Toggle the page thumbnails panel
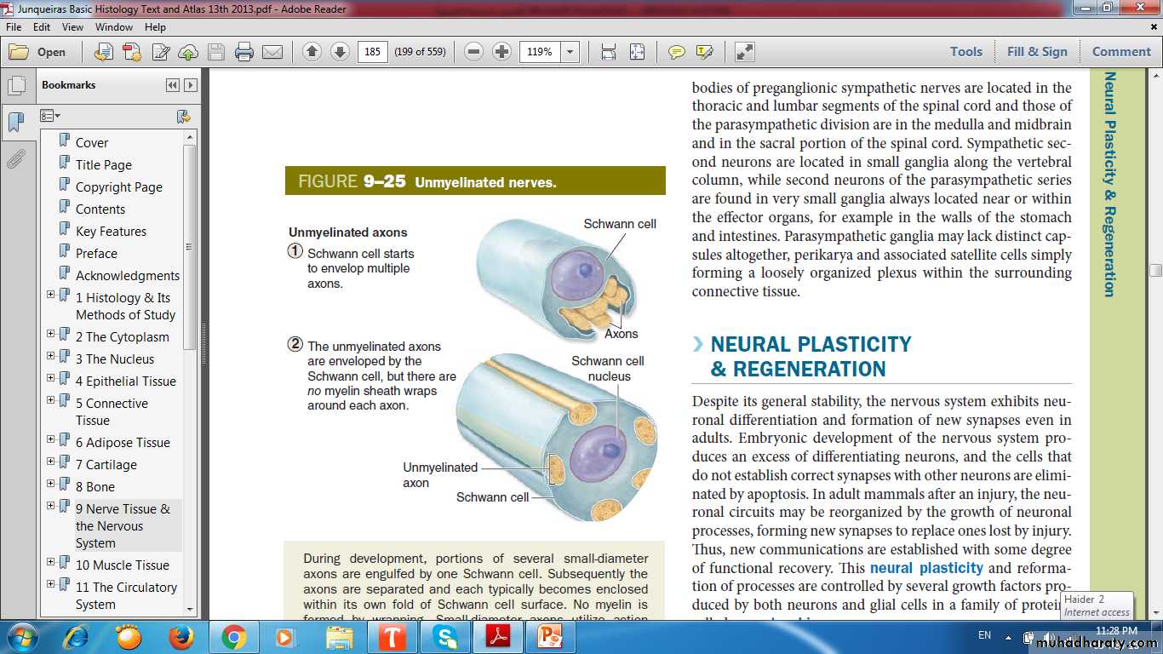This screenshot has width=1163, height=654. coord(15,86)
